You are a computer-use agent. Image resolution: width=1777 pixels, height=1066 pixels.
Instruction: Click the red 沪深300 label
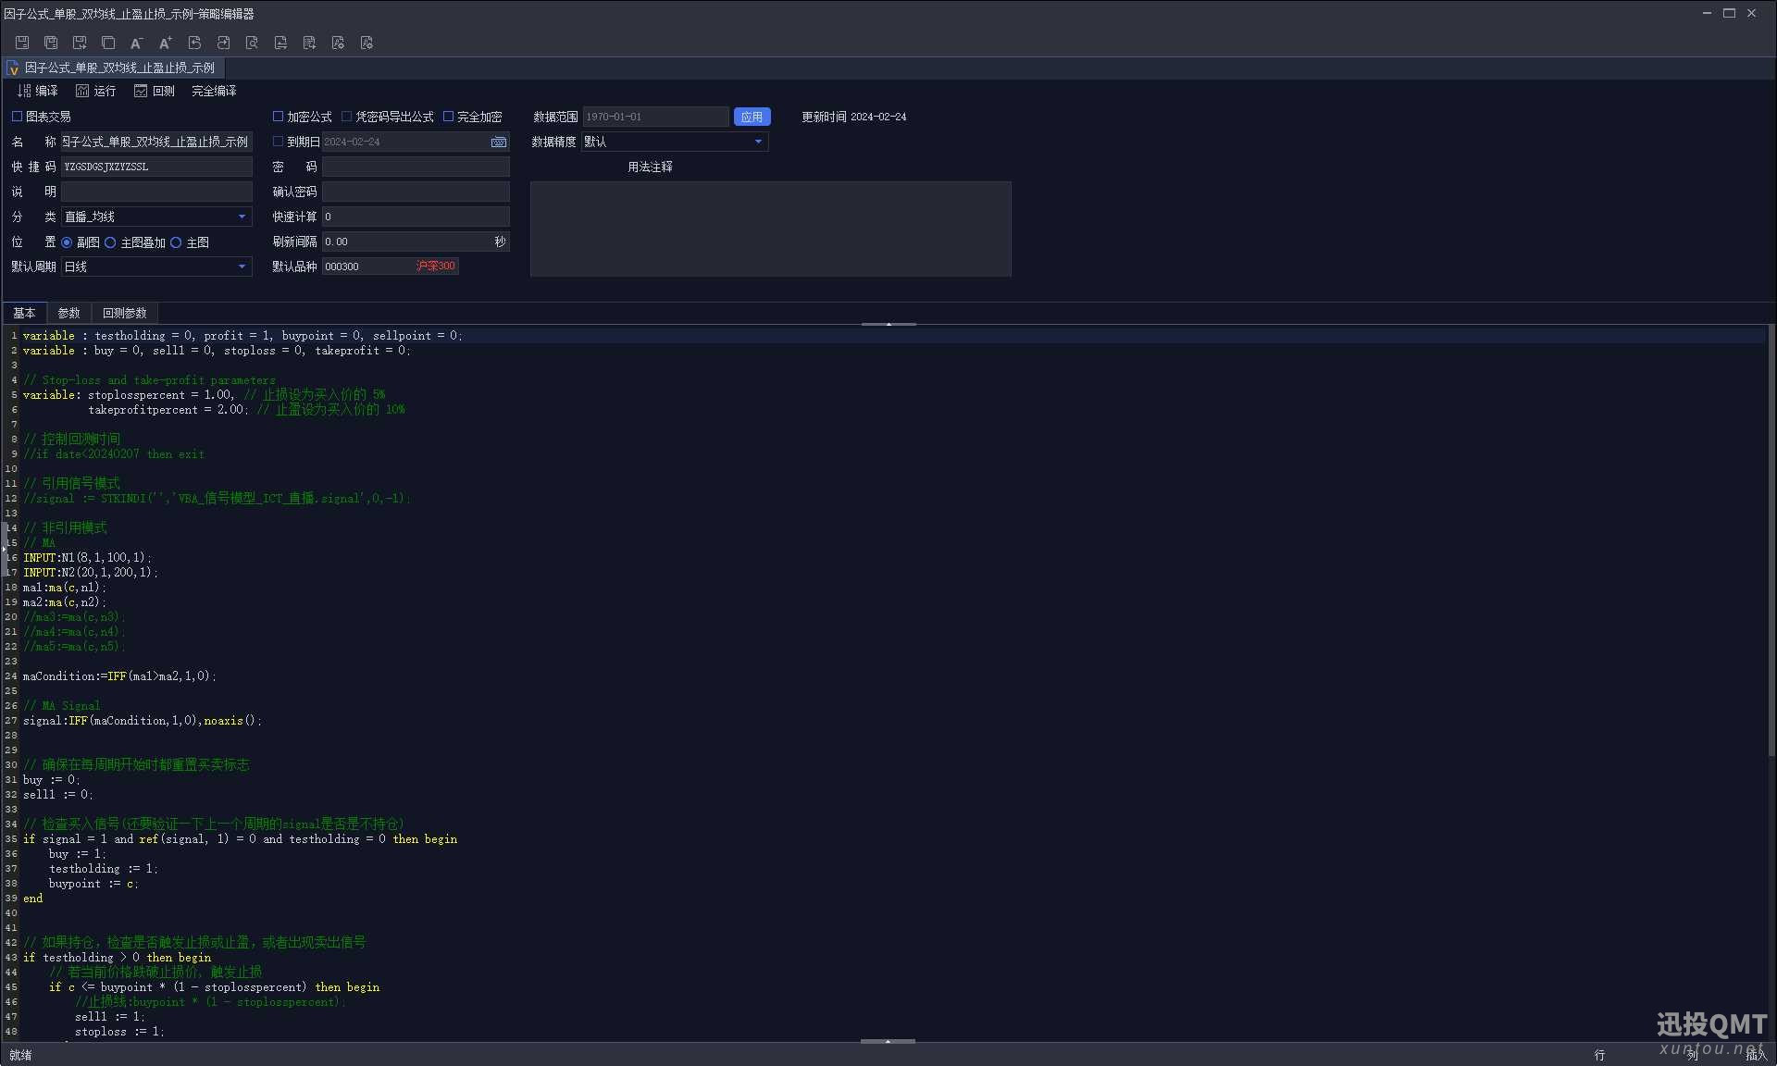(x=436, y=266)
